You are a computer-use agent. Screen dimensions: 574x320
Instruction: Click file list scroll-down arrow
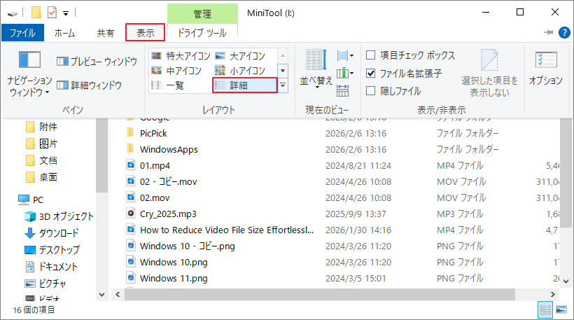(x=566, y=281)
